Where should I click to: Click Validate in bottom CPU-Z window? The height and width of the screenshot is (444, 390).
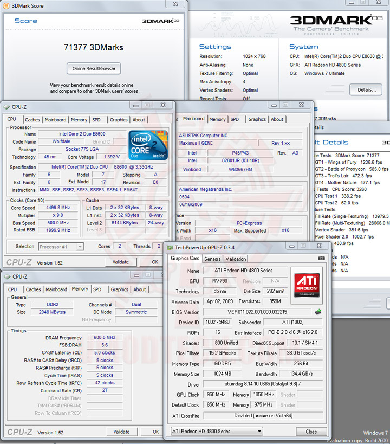tap(122, 432)
